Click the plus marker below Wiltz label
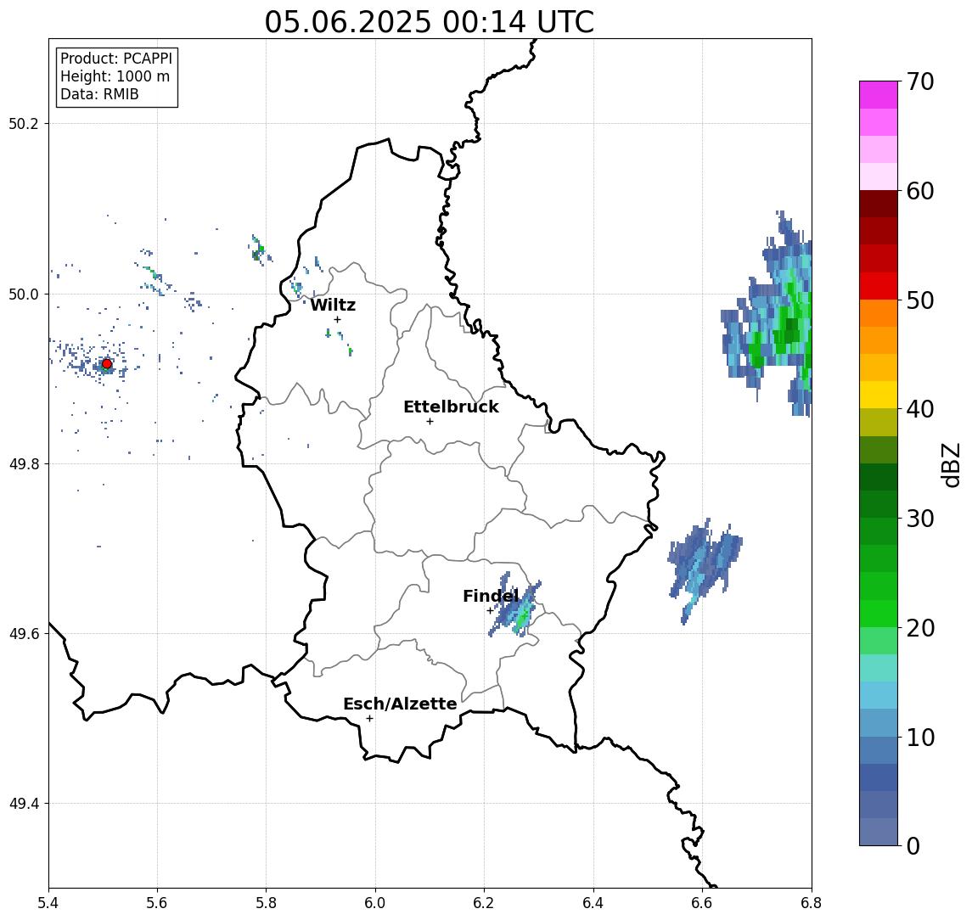Viewport: 972px width, 920px height. (x=337, y=319)
